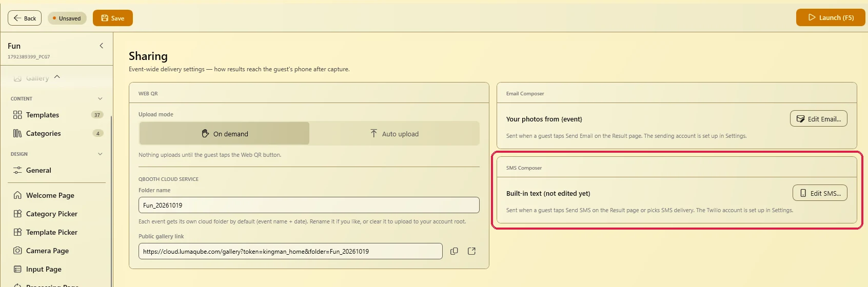Click the Category Picker icon
The width and height of the screenshot is (868, 287).
[17, 214]
